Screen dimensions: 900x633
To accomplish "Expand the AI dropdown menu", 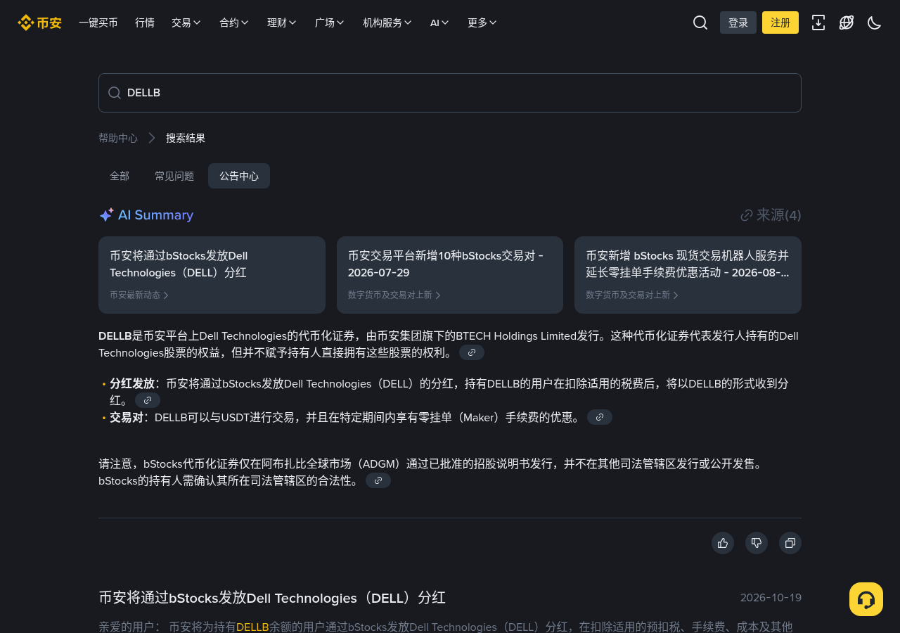I will click(439, 23).
